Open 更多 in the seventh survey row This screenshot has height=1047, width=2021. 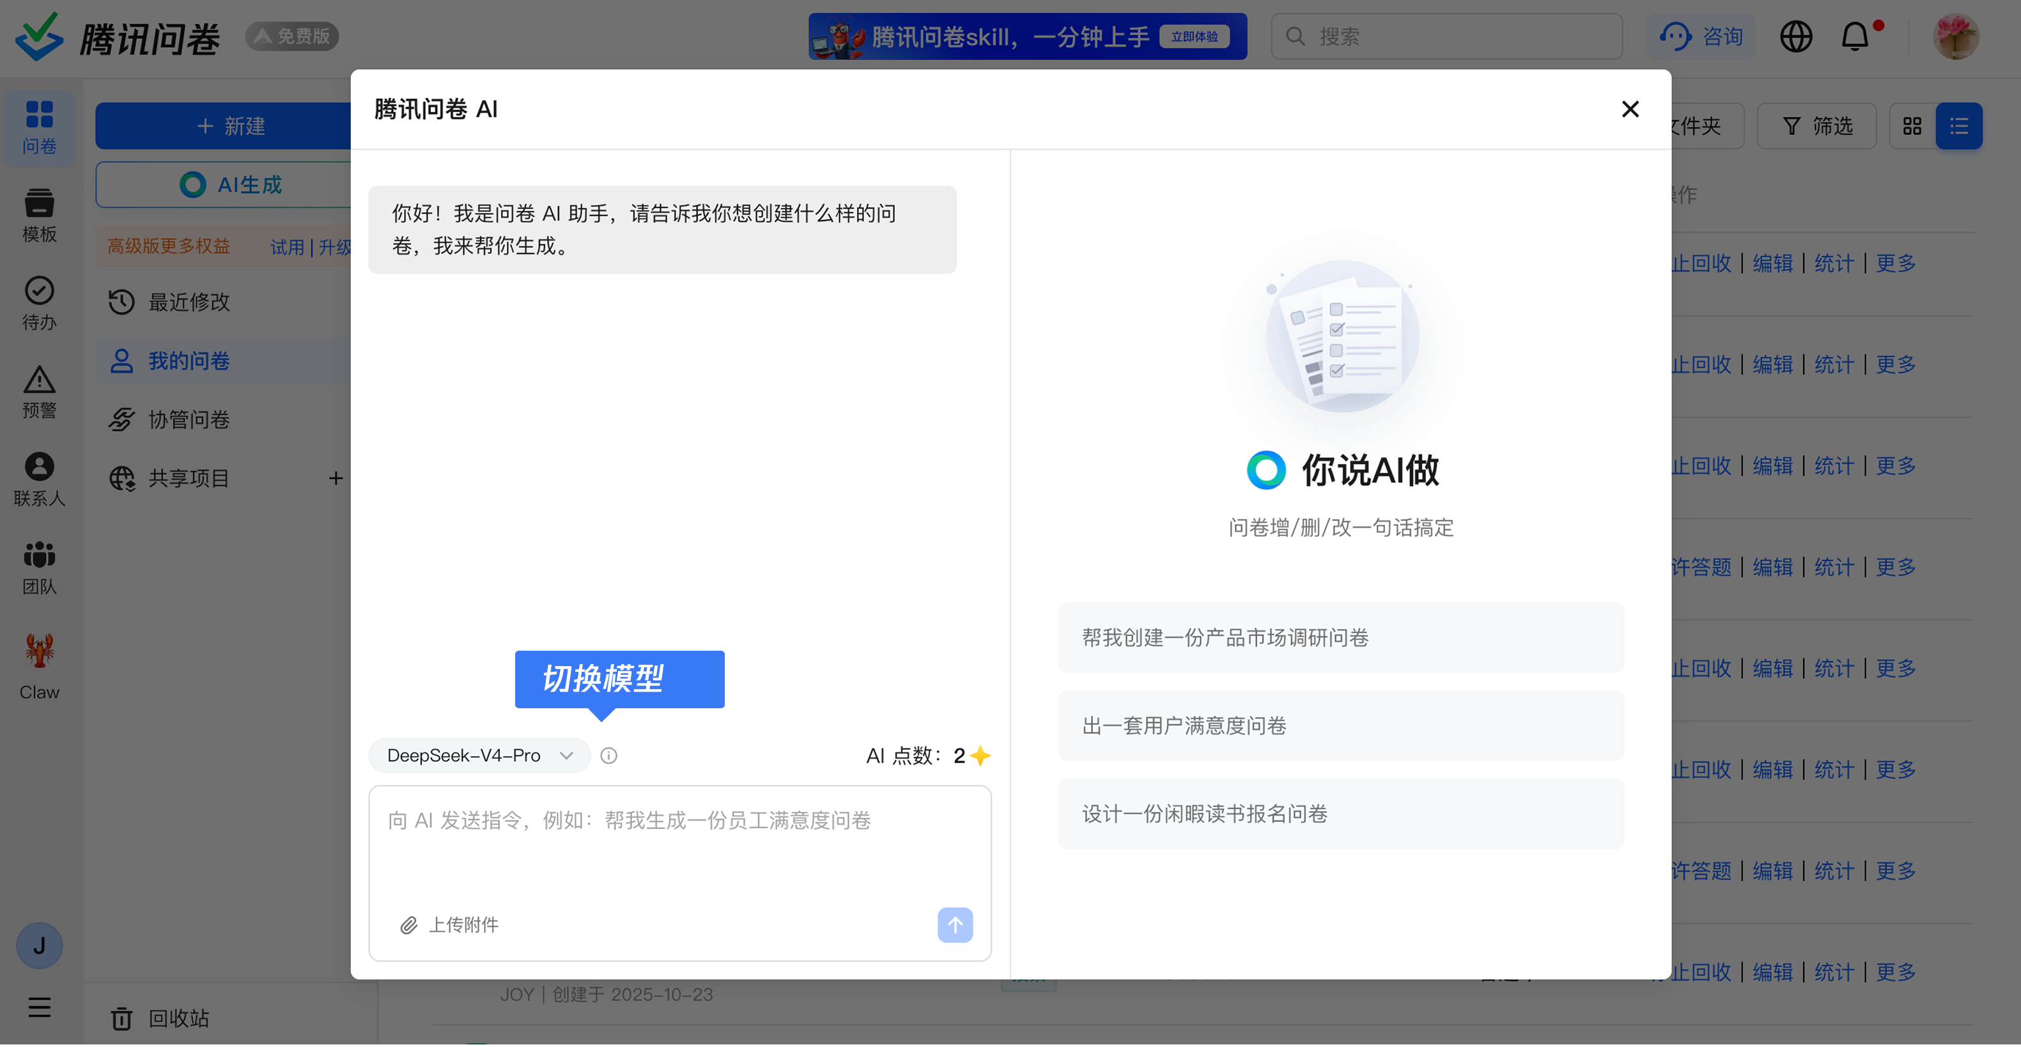1896,871
